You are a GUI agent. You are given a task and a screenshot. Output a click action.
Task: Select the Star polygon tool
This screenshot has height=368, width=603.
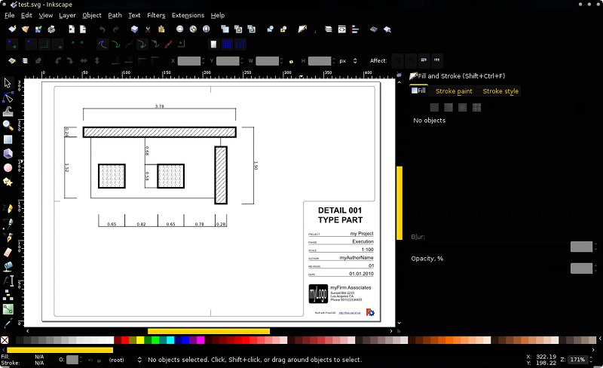click(8, 182)
